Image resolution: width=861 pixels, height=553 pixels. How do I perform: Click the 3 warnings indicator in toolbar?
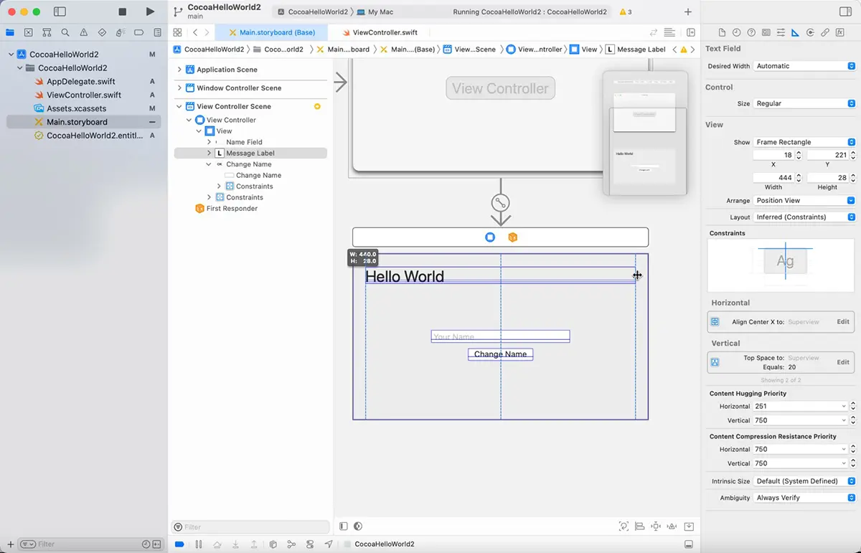click(x=626, y=11)
